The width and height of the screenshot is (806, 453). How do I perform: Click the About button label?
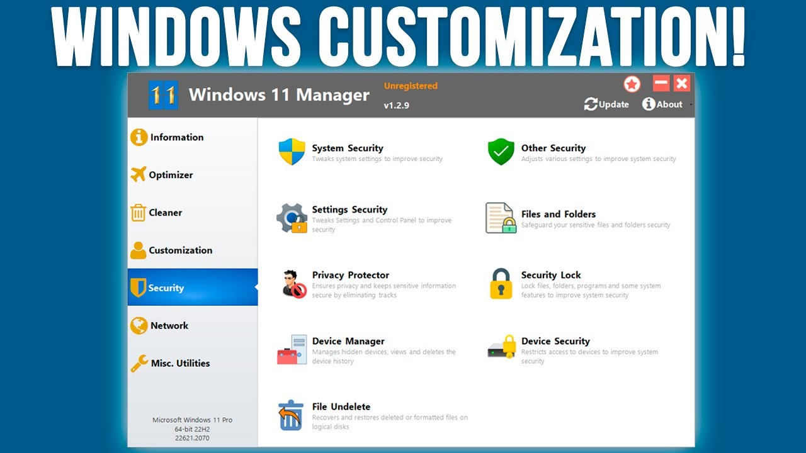click(x=669, y=104)
